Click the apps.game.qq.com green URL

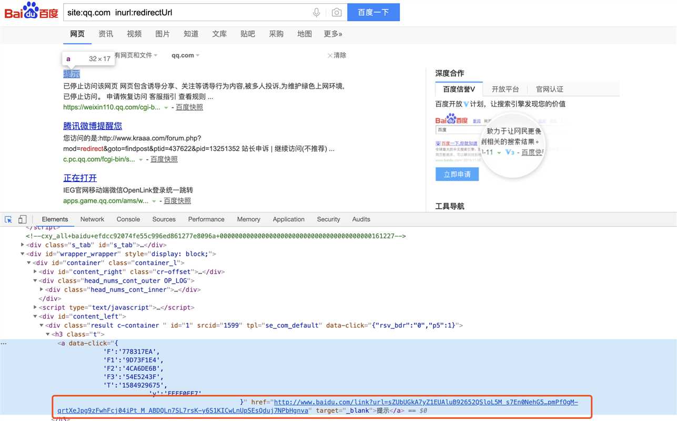[106, 201]
